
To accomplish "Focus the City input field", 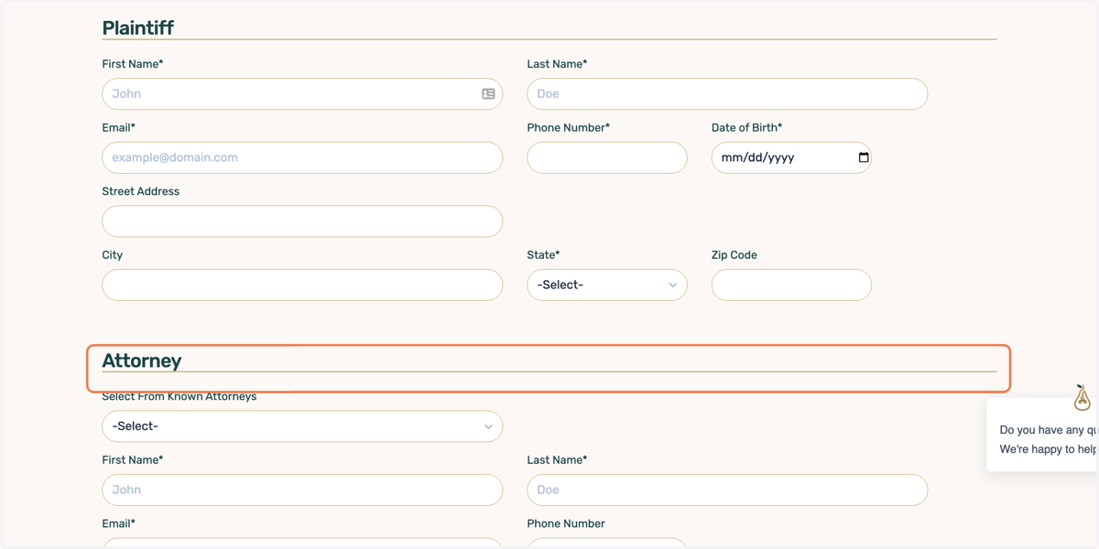I will [302, 285].
